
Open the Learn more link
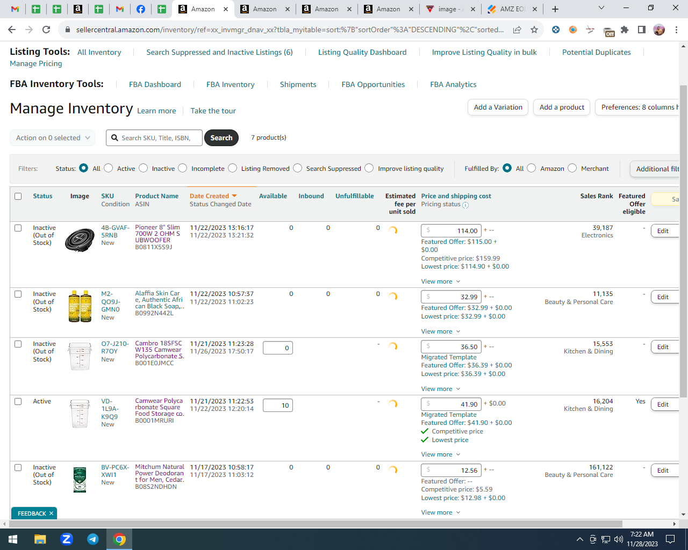click(x=156, y=111)
